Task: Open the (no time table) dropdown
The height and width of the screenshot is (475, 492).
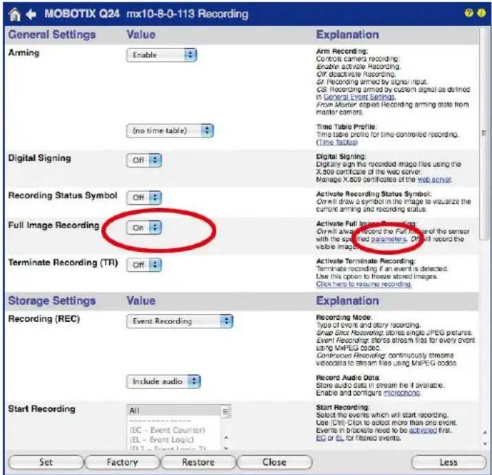Action: coord(170,130)
